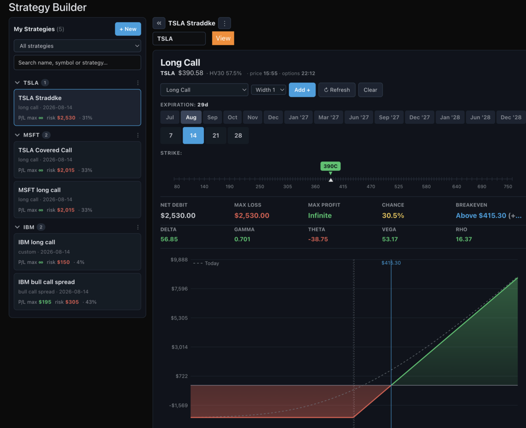Open the Width 1 dropdown
The height and width of the screenshot is (428, 526).
point(269,90)
